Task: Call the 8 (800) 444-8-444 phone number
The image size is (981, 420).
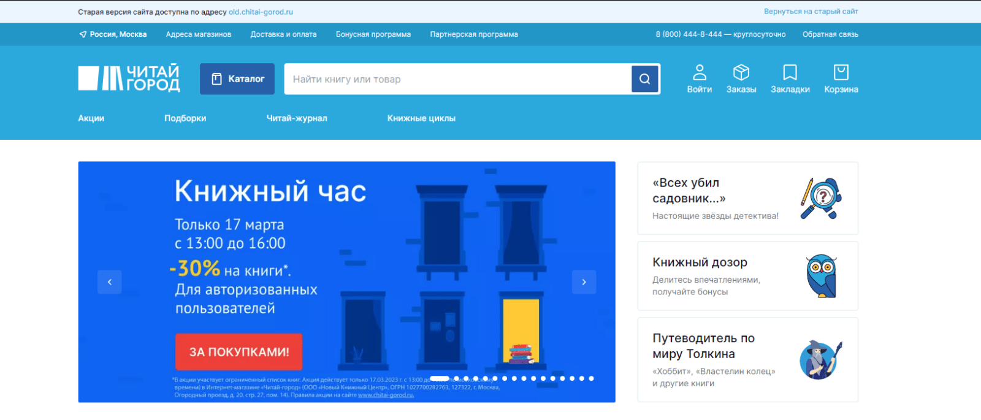Action: [689, 34]
